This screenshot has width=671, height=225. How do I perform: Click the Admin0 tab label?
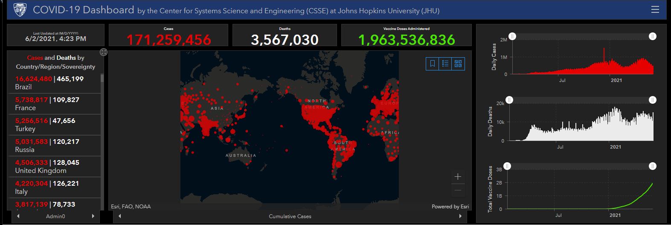click(x=55, y=216)
